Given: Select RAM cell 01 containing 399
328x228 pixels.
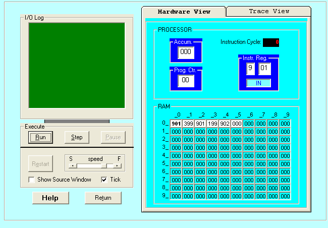Looking at the screenshot, I should 188,124.
